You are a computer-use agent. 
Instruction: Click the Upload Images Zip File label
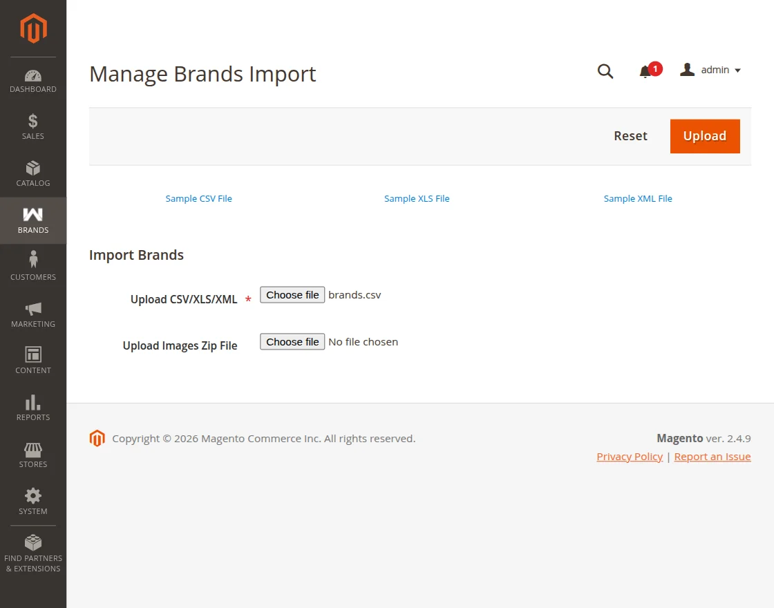click(180, 346)
